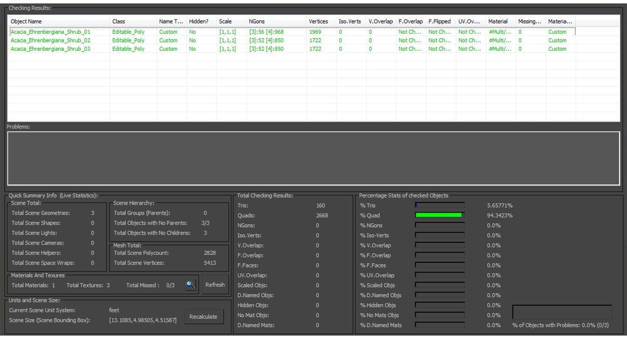Click the UV.Ov... column header
The height and width of the screenshot is (339, 627).
coord(471,21)
